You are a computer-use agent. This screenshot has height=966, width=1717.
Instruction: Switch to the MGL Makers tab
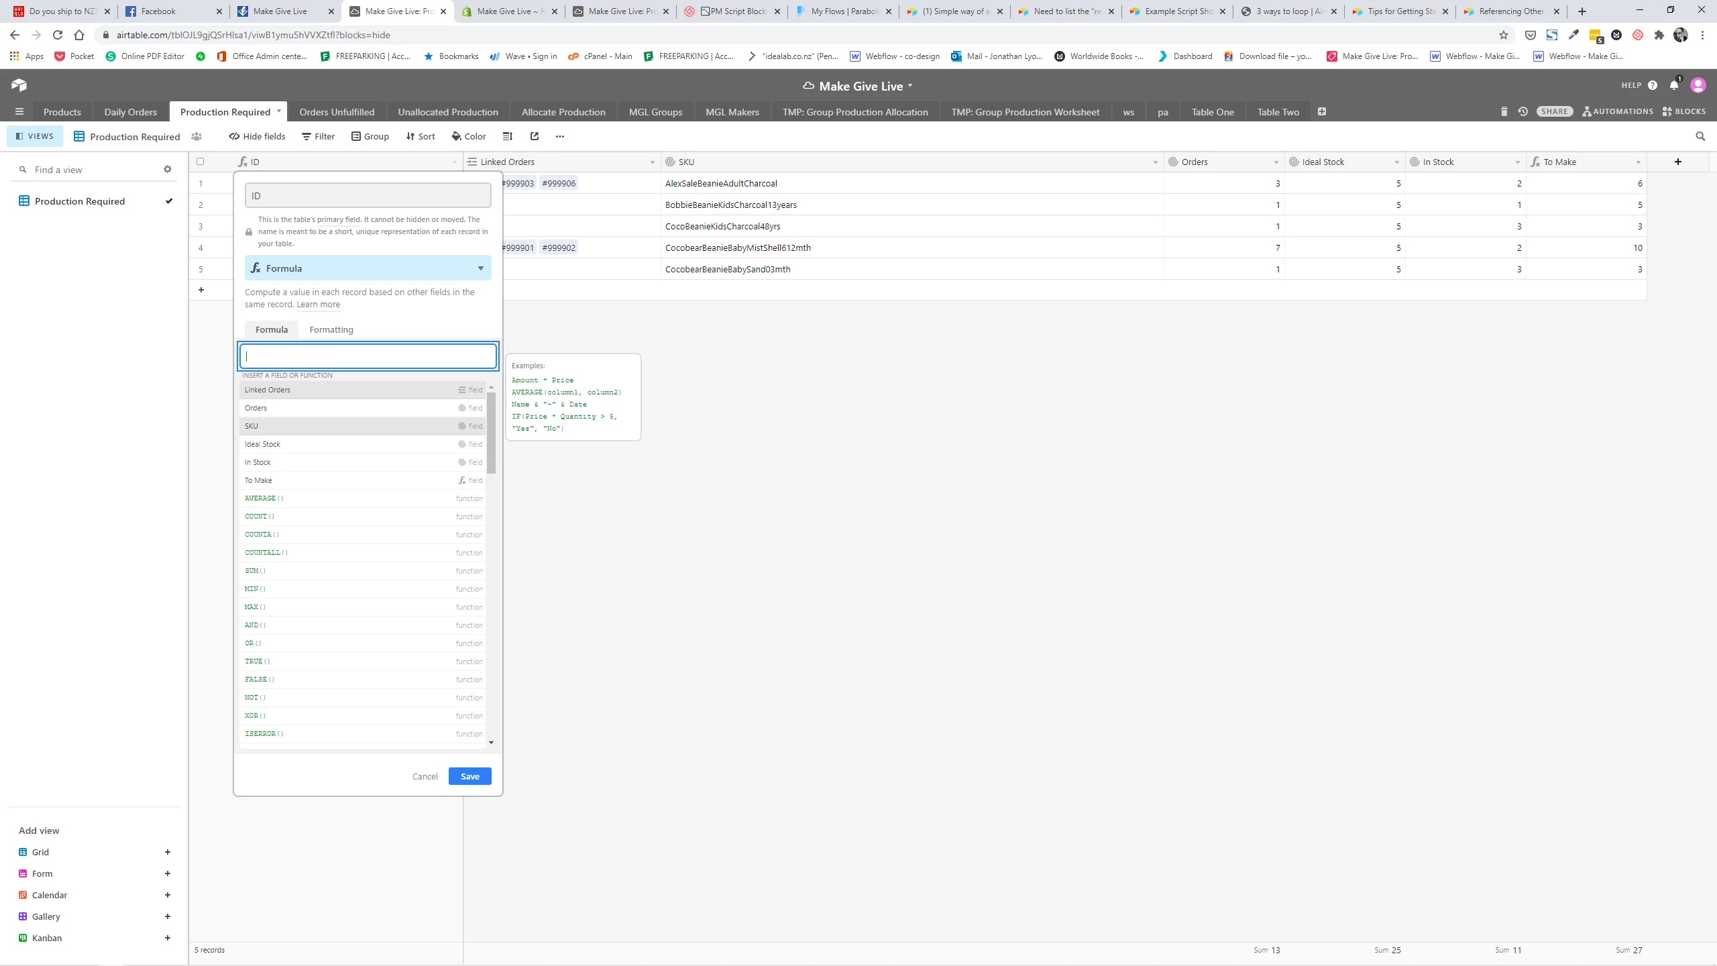tap(732, 112)
